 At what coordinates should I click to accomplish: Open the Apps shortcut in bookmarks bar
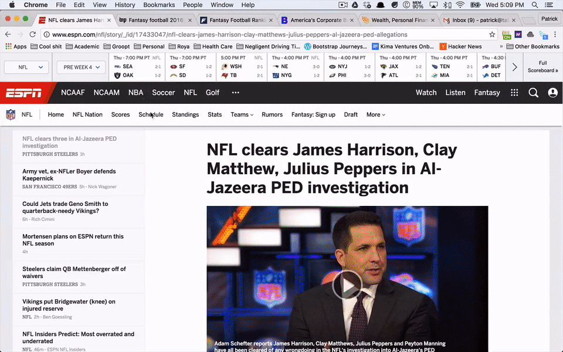tap(16, 46)
